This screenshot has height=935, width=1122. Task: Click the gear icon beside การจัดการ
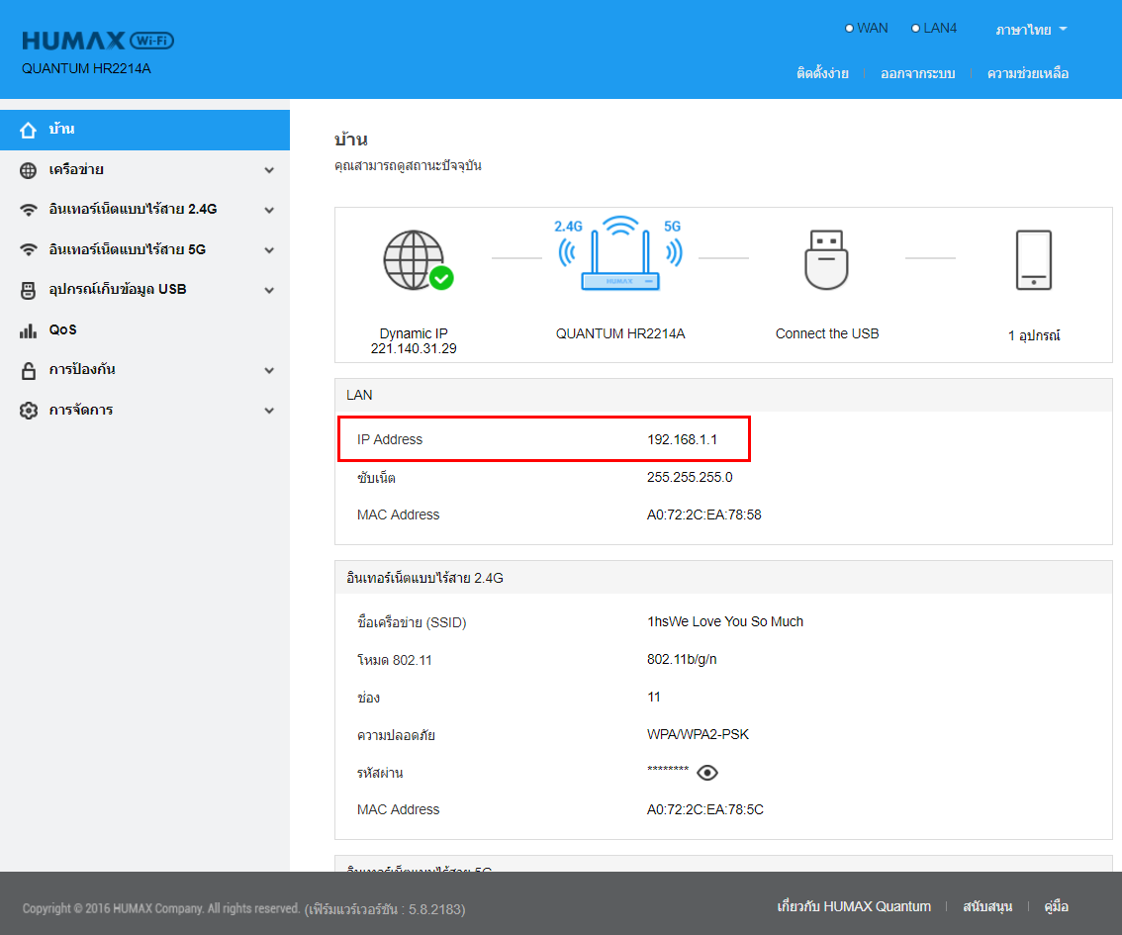click(28, 411)
